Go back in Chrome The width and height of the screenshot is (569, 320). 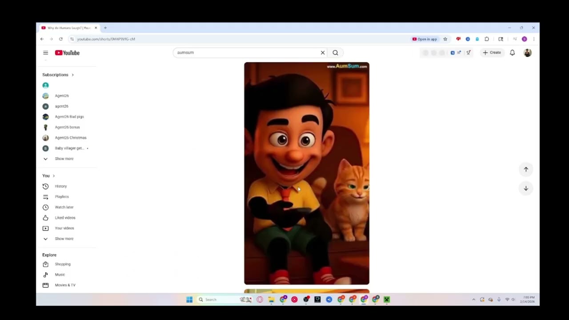coord(42,39)
